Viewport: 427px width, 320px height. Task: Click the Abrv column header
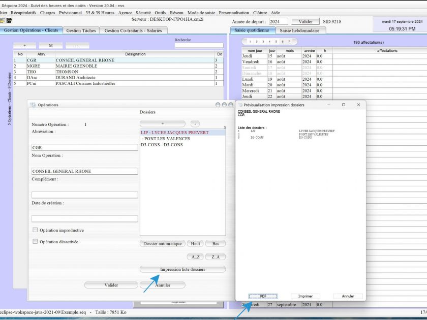41,54
